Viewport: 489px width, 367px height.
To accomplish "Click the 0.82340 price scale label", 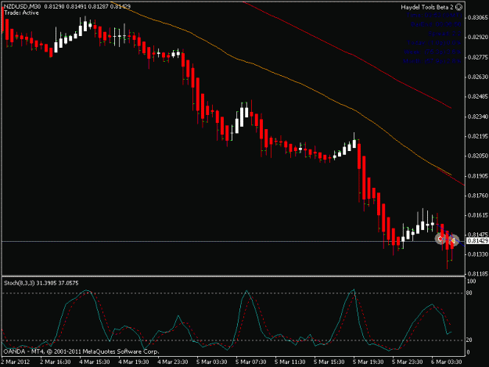I will (477, 117).
